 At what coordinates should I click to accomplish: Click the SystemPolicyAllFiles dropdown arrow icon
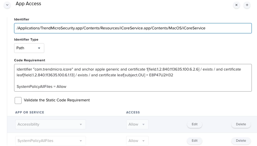[81, 141]
